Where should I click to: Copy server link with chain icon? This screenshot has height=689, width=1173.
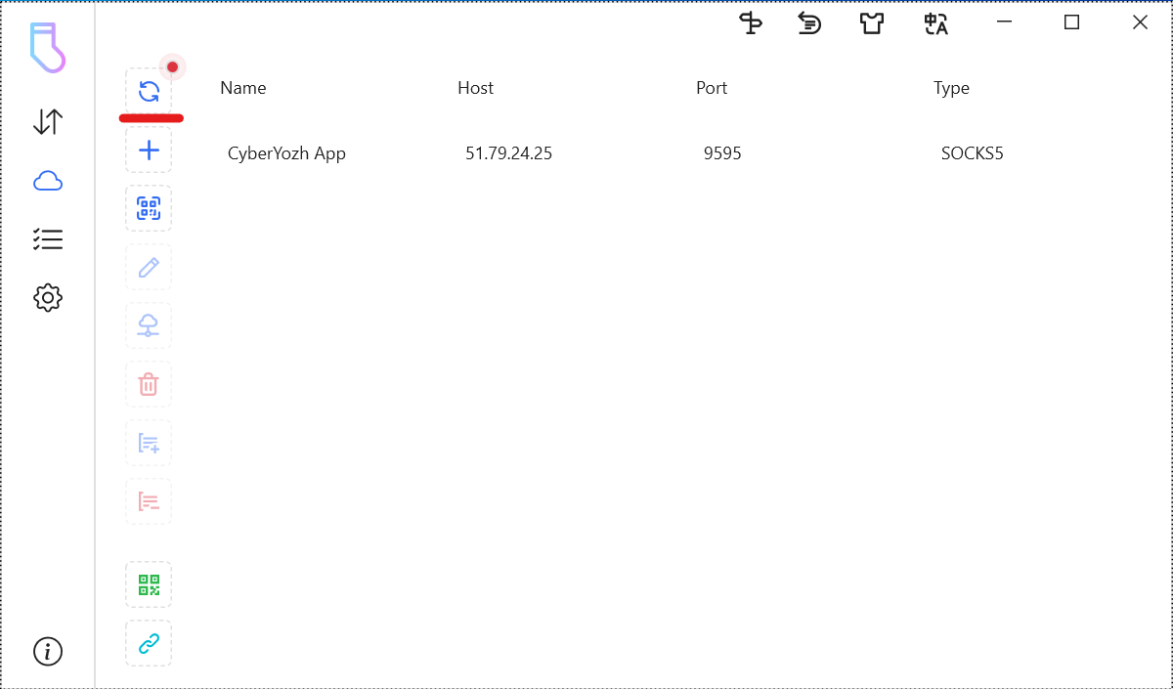coord(149,643)
